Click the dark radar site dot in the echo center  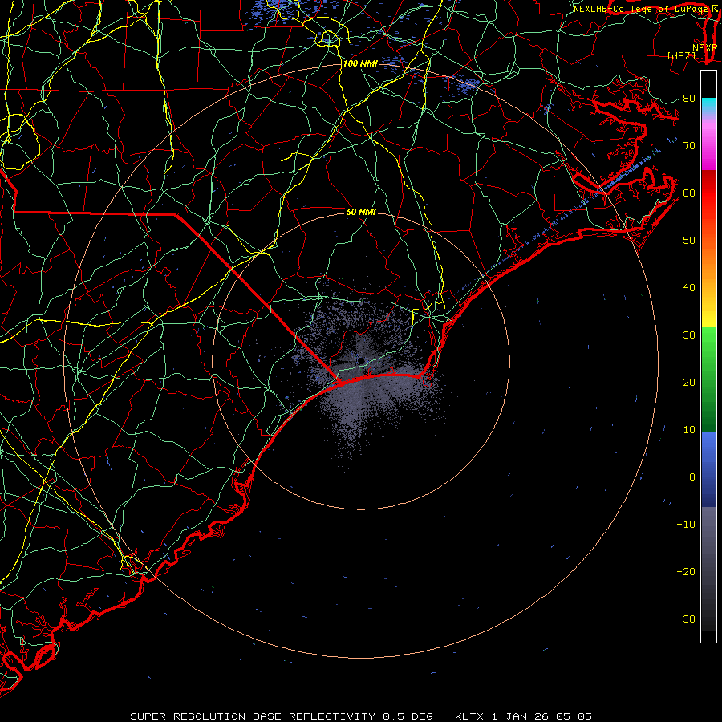point(362,360)
